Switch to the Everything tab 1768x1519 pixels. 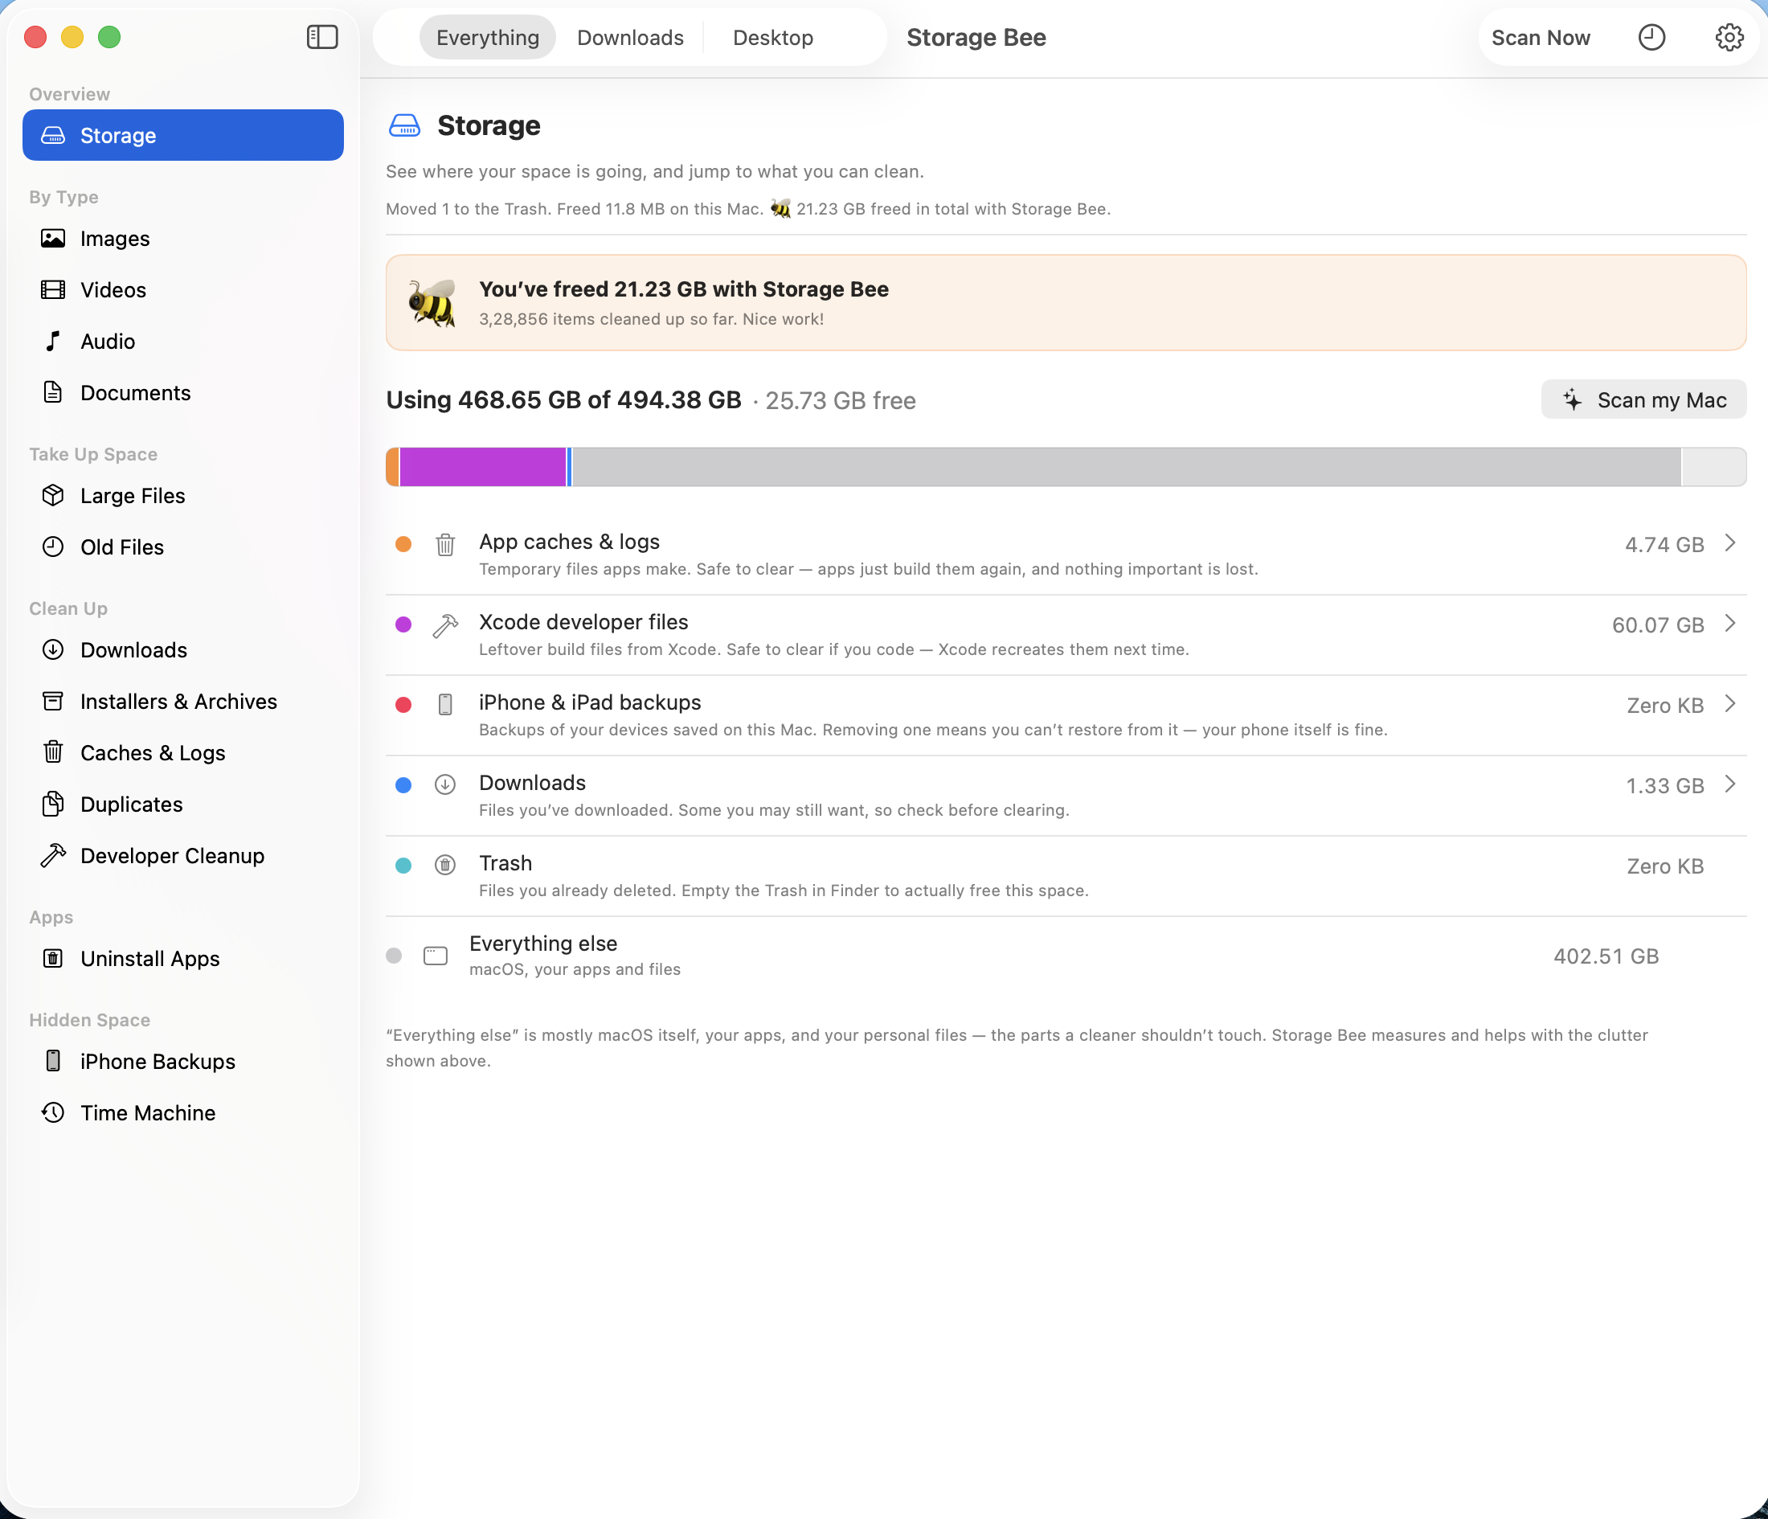487,38
